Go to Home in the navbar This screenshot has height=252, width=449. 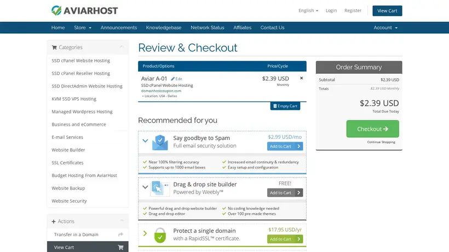(58, 28)
